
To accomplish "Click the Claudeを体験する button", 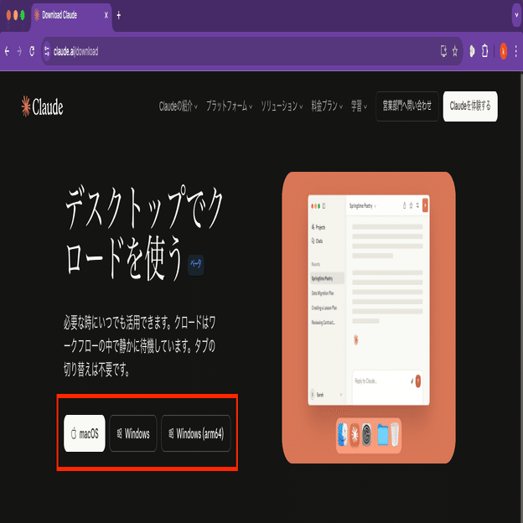I will (x=470, y=106).
